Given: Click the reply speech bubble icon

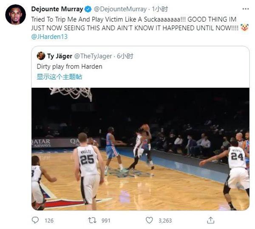Looking at the screenshot, I should [35, 220].
